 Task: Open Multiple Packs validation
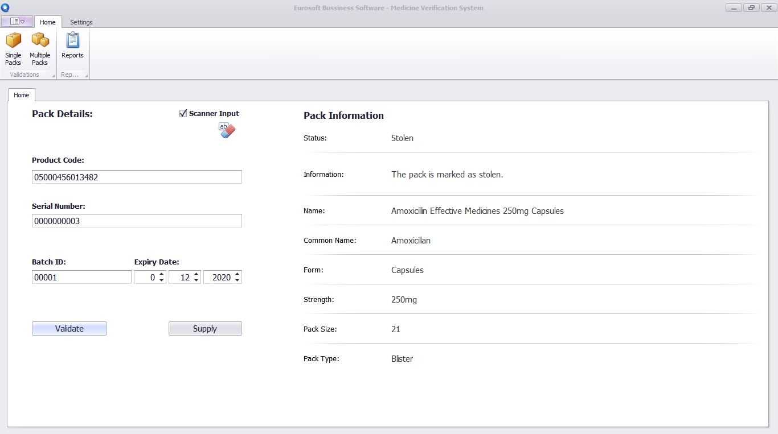(40, 49)
